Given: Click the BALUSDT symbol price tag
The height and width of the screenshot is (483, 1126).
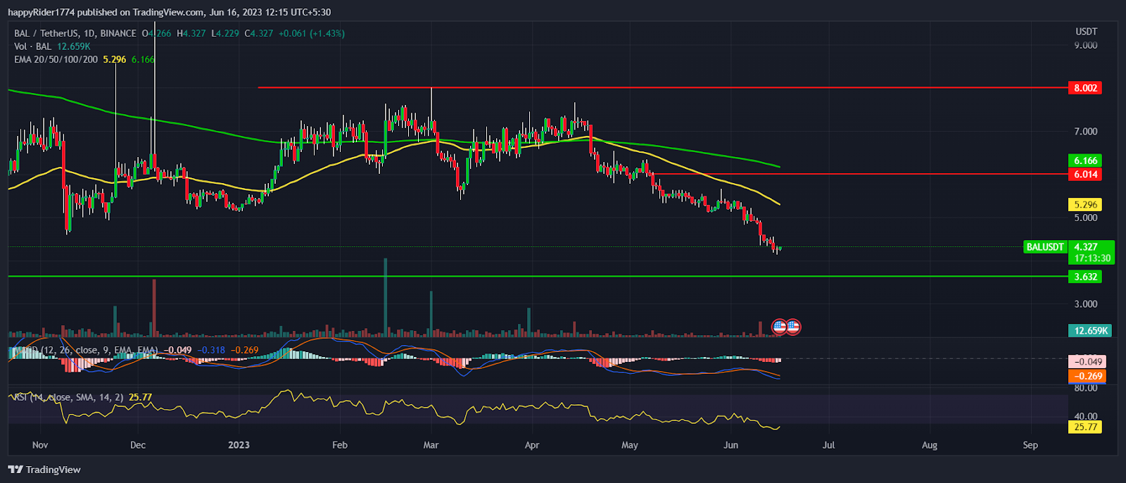Looking at the screenshot, I should [x=1045, y=247].
